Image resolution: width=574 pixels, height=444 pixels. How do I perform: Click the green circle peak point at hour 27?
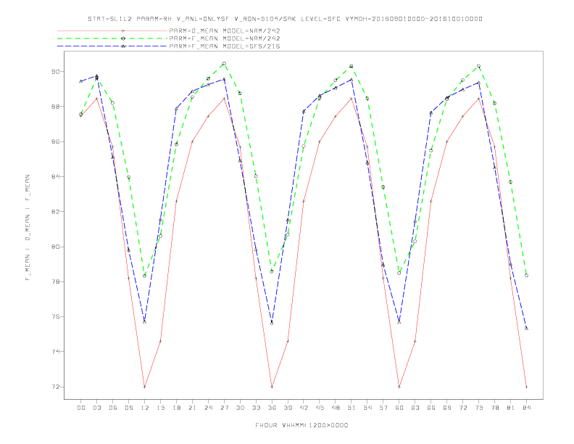[224, 63]
